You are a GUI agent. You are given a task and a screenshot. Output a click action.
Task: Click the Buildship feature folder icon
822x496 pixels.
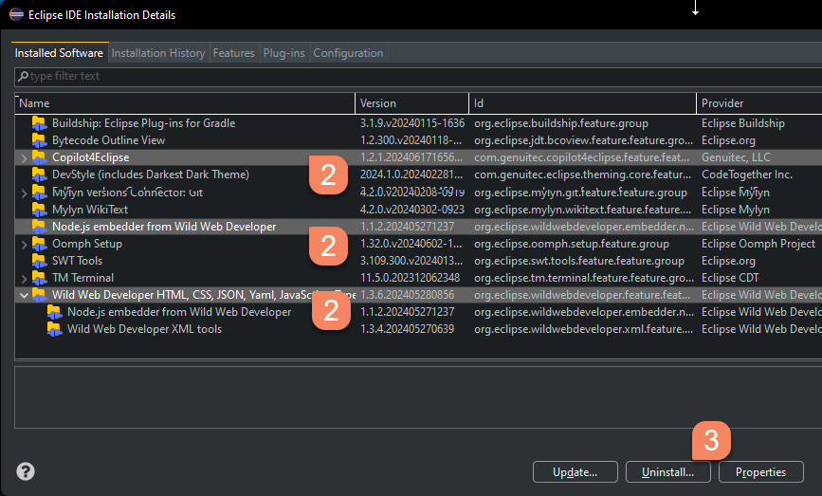coord(39,123)
